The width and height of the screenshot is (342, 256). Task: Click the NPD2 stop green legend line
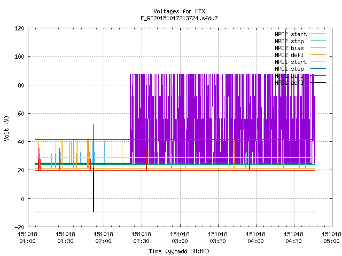pyautogui.click(x=318, y=41)
